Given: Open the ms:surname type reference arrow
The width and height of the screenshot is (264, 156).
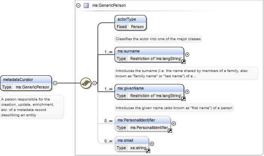Looking at the screenshot, I should pyautogui.click(x=183, y=62).
